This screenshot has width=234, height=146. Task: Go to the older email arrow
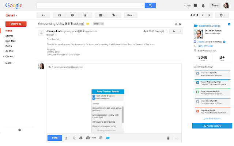(209, 15)
